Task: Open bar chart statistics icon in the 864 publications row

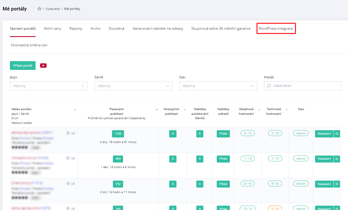Action: (73, 158)
